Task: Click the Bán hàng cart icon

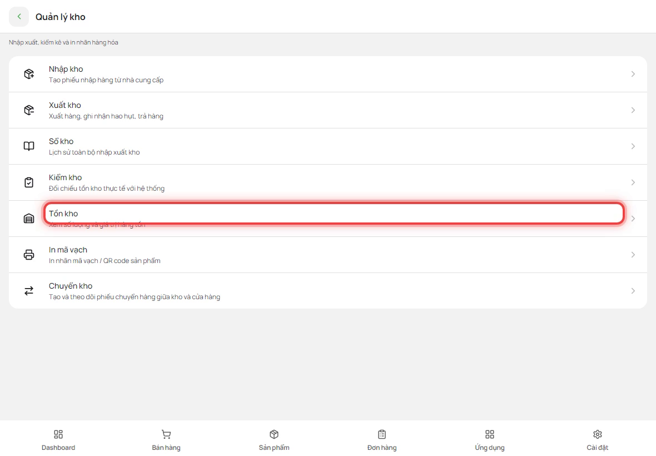Action: click(x=166, y=434)
